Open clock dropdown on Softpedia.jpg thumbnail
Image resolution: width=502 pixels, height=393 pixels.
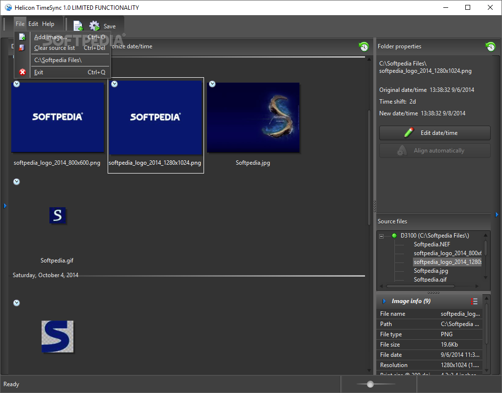212,84
